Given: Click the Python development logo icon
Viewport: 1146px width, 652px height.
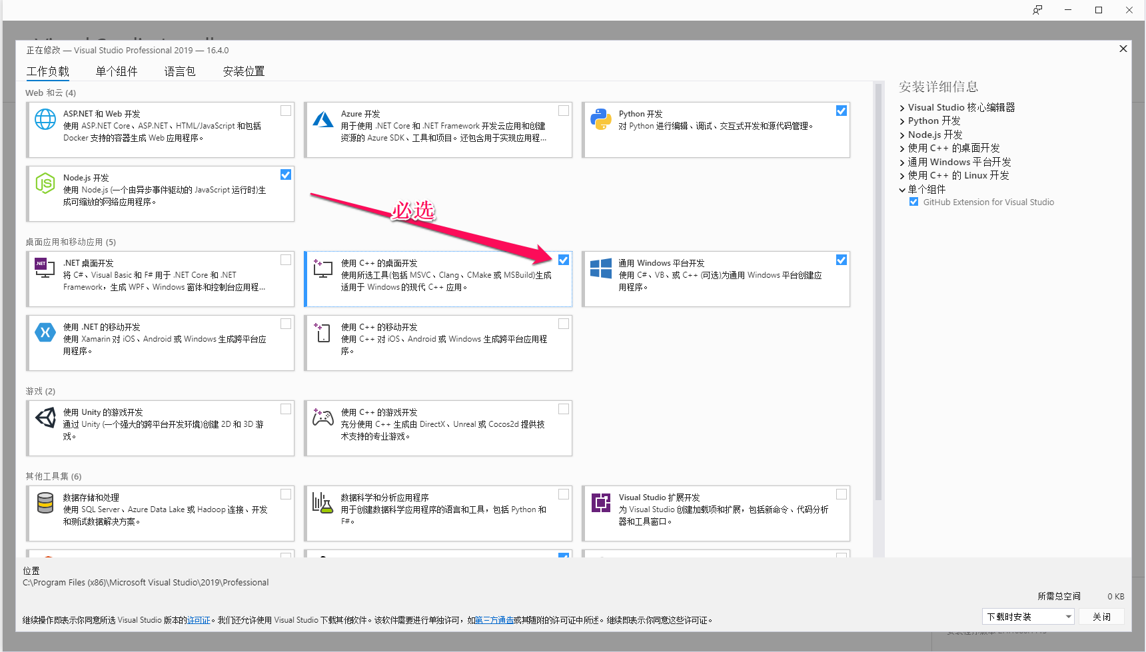Looking at the screenshot, I should pos(601,119).
